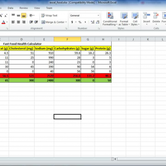The image size is (166, 166).
Task: Open the Font dialog launcher
Action: (7, 29)
